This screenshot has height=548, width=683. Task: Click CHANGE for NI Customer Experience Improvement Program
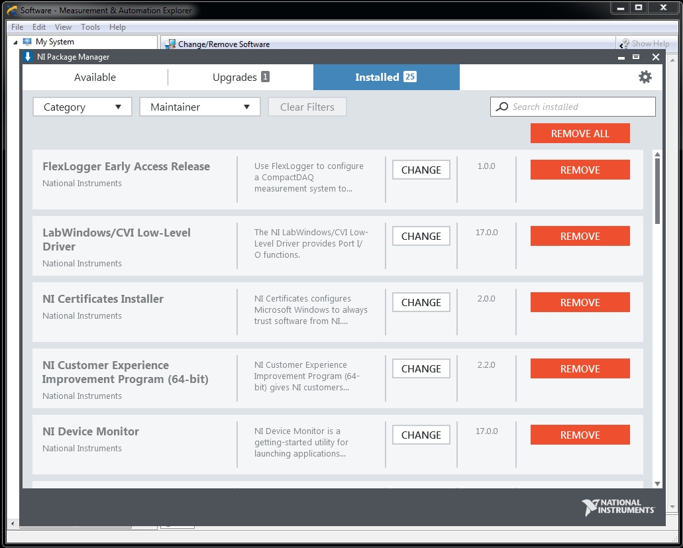[x=421, y=368]
